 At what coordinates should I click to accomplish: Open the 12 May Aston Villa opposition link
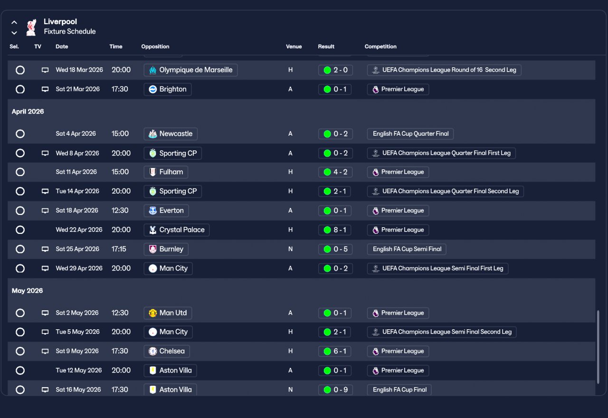[170, 371]
